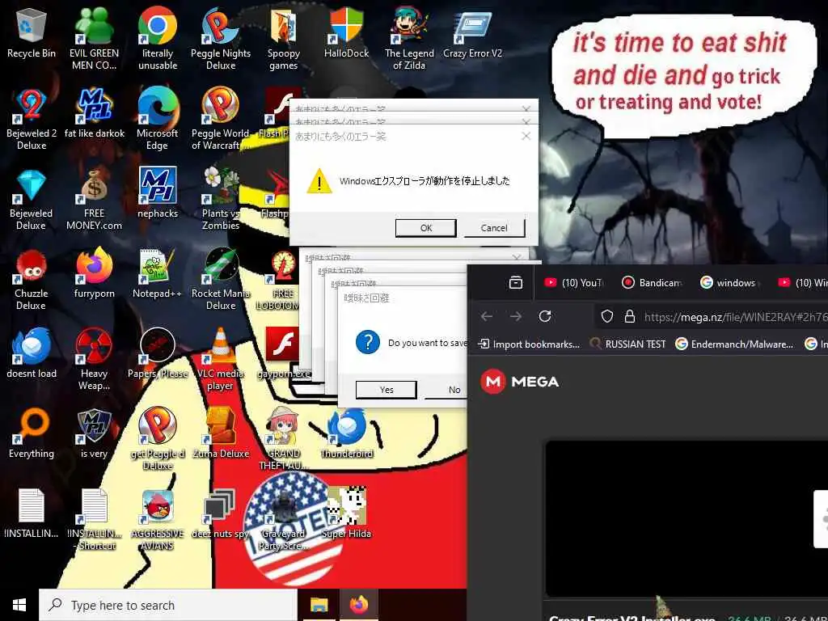
Task: Open Peggle World of Warcraft shortcut
Action: [221, 119]
